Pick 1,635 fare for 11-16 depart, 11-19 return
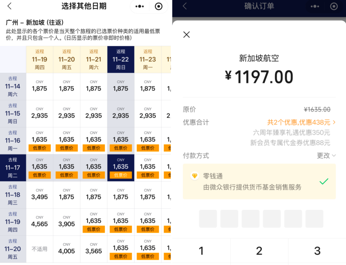 tap(39, 141)
